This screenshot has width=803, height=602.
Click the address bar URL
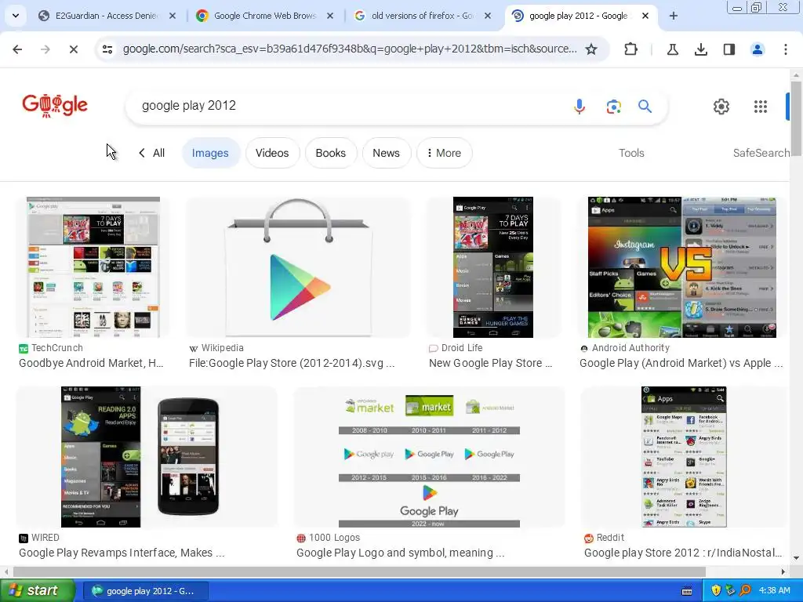[x=350, y=49]
